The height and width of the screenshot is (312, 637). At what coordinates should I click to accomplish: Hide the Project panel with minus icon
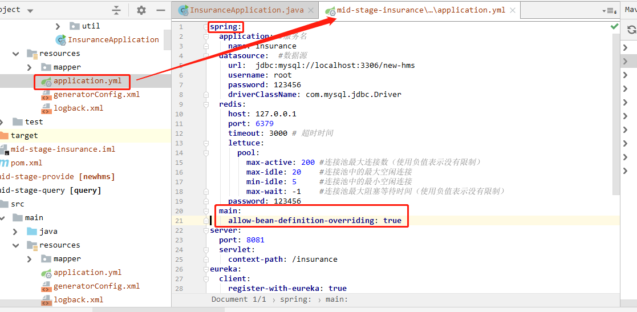161,10
